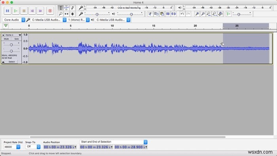This screenshot has width=277, height=156.
Task: Open the Audio Position format menu arrow
Action: point(76,147)
